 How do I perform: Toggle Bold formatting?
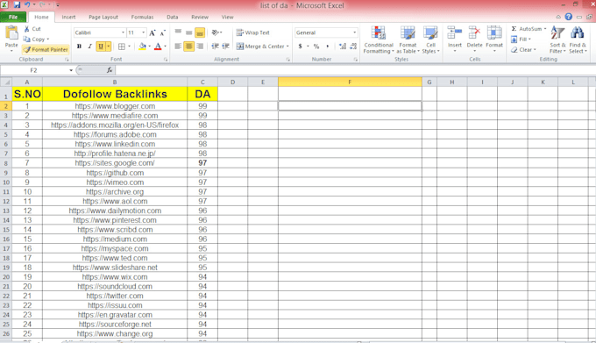79,46
